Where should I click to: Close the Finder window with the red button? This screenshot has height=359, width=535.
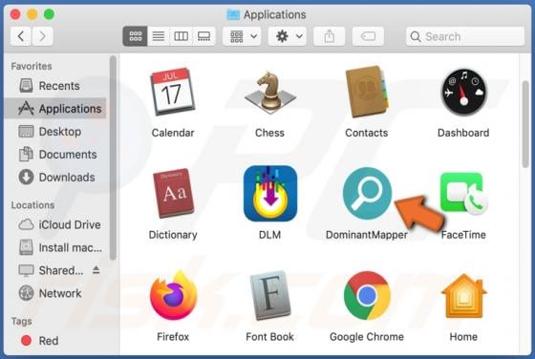(15, 14)
